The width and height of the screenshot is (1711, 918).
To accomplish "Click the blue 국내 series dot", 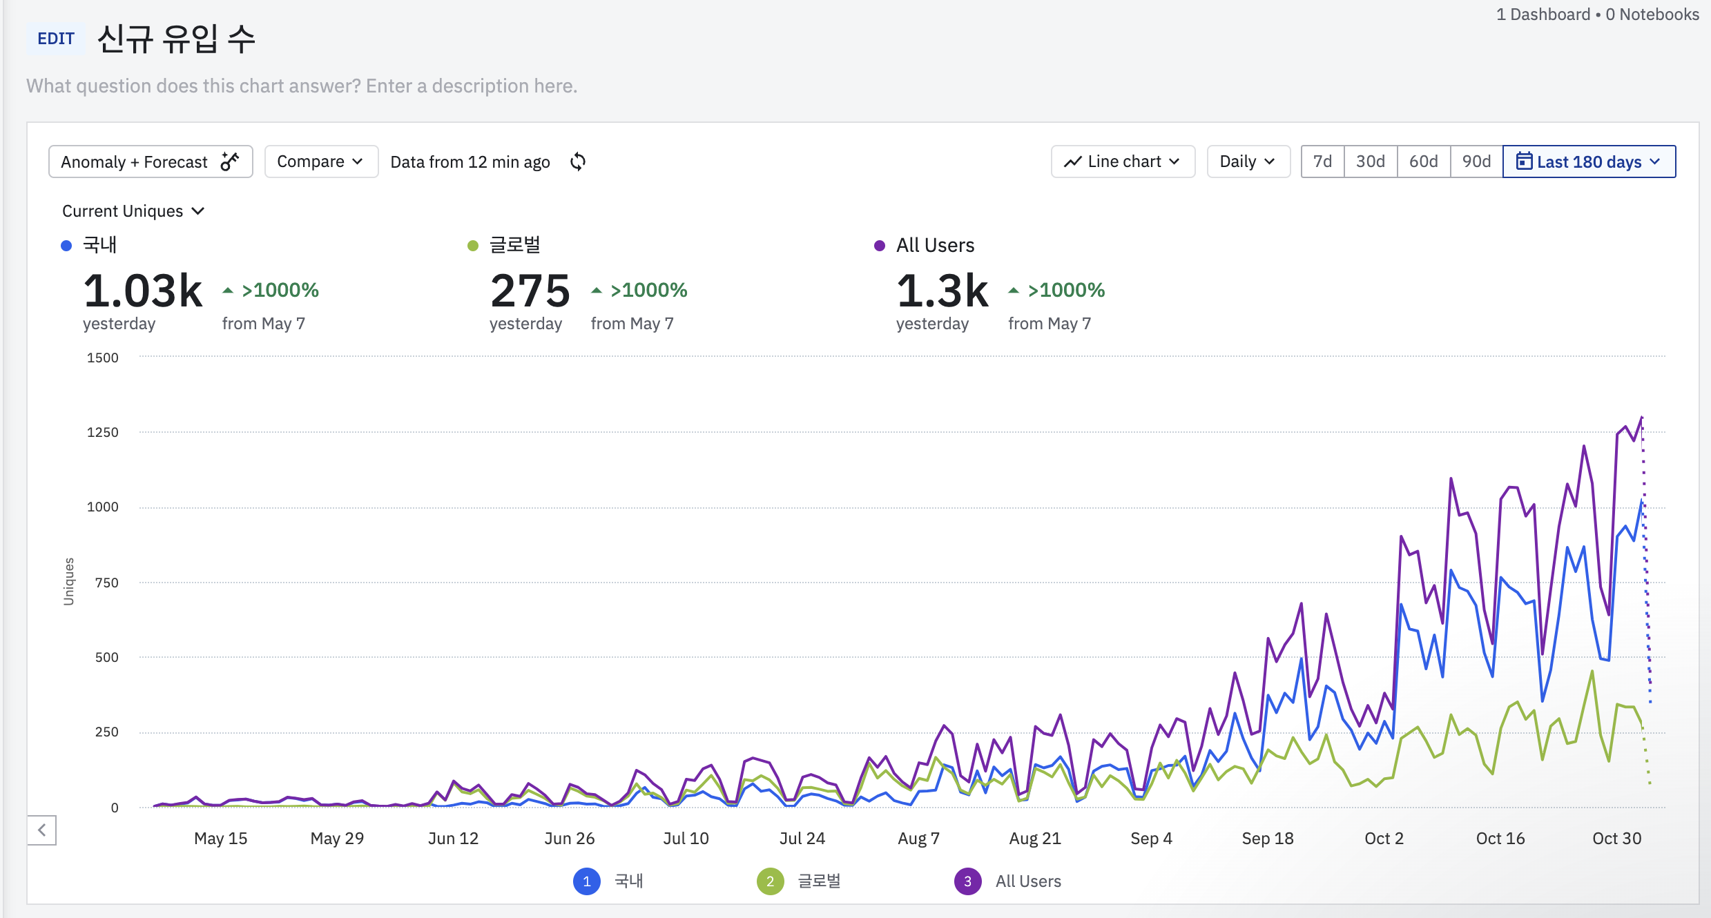I will click(66, 246).
